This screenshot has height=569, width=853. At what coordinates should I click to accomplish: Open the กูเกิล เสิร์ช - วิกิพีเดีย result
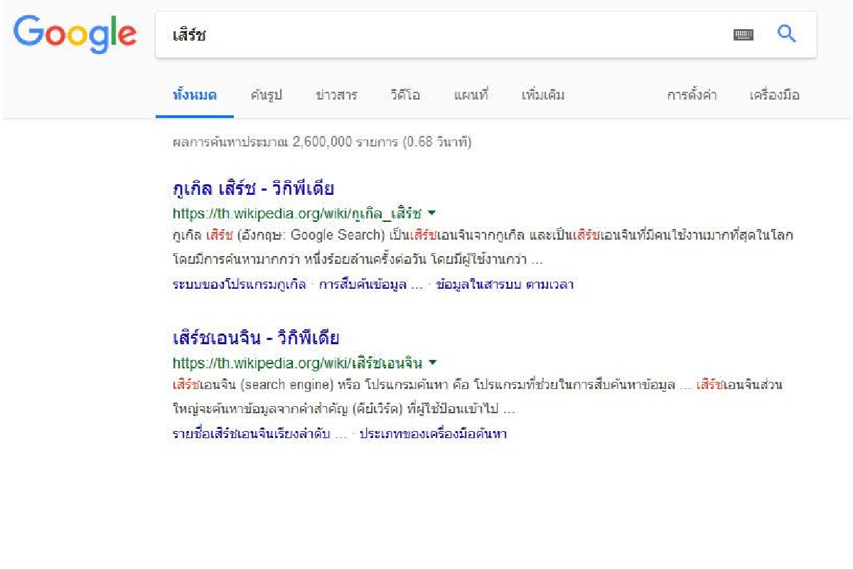tap(253, 189)
